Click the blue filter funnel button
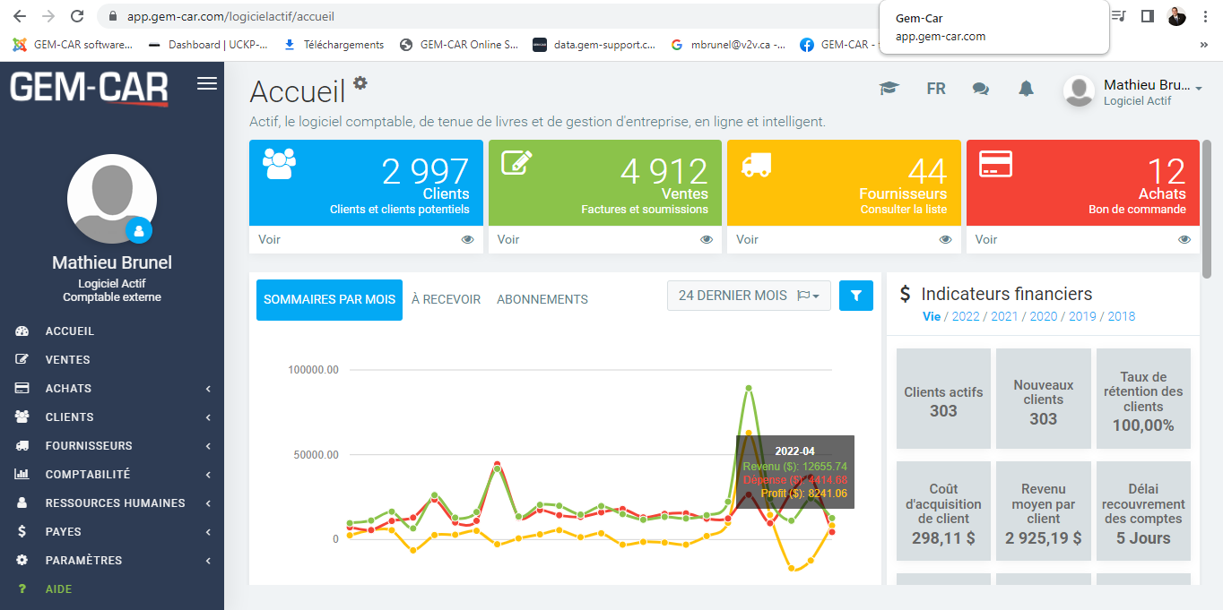 click(x=856, y=296)
